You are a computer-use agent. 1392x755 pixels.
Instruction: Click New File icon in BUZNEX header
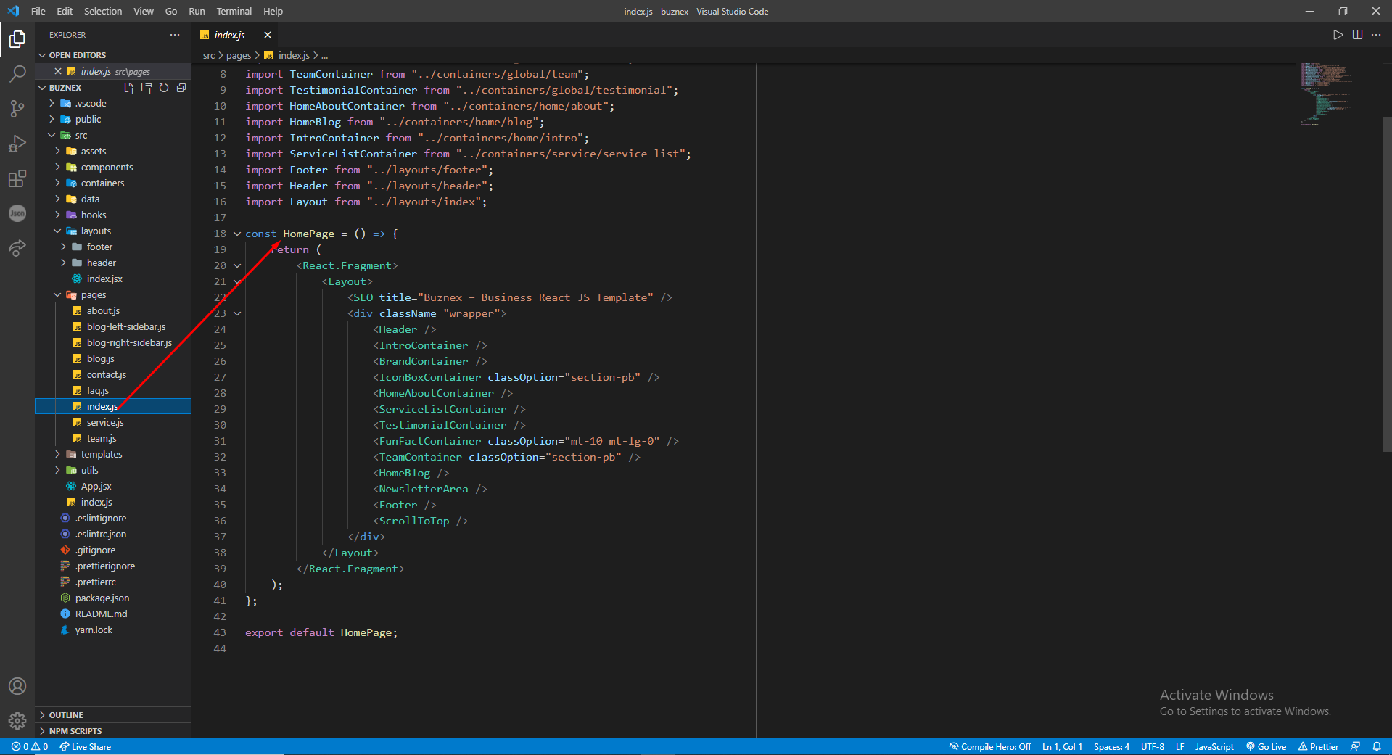pyautogui.click(x=129, y=88)
